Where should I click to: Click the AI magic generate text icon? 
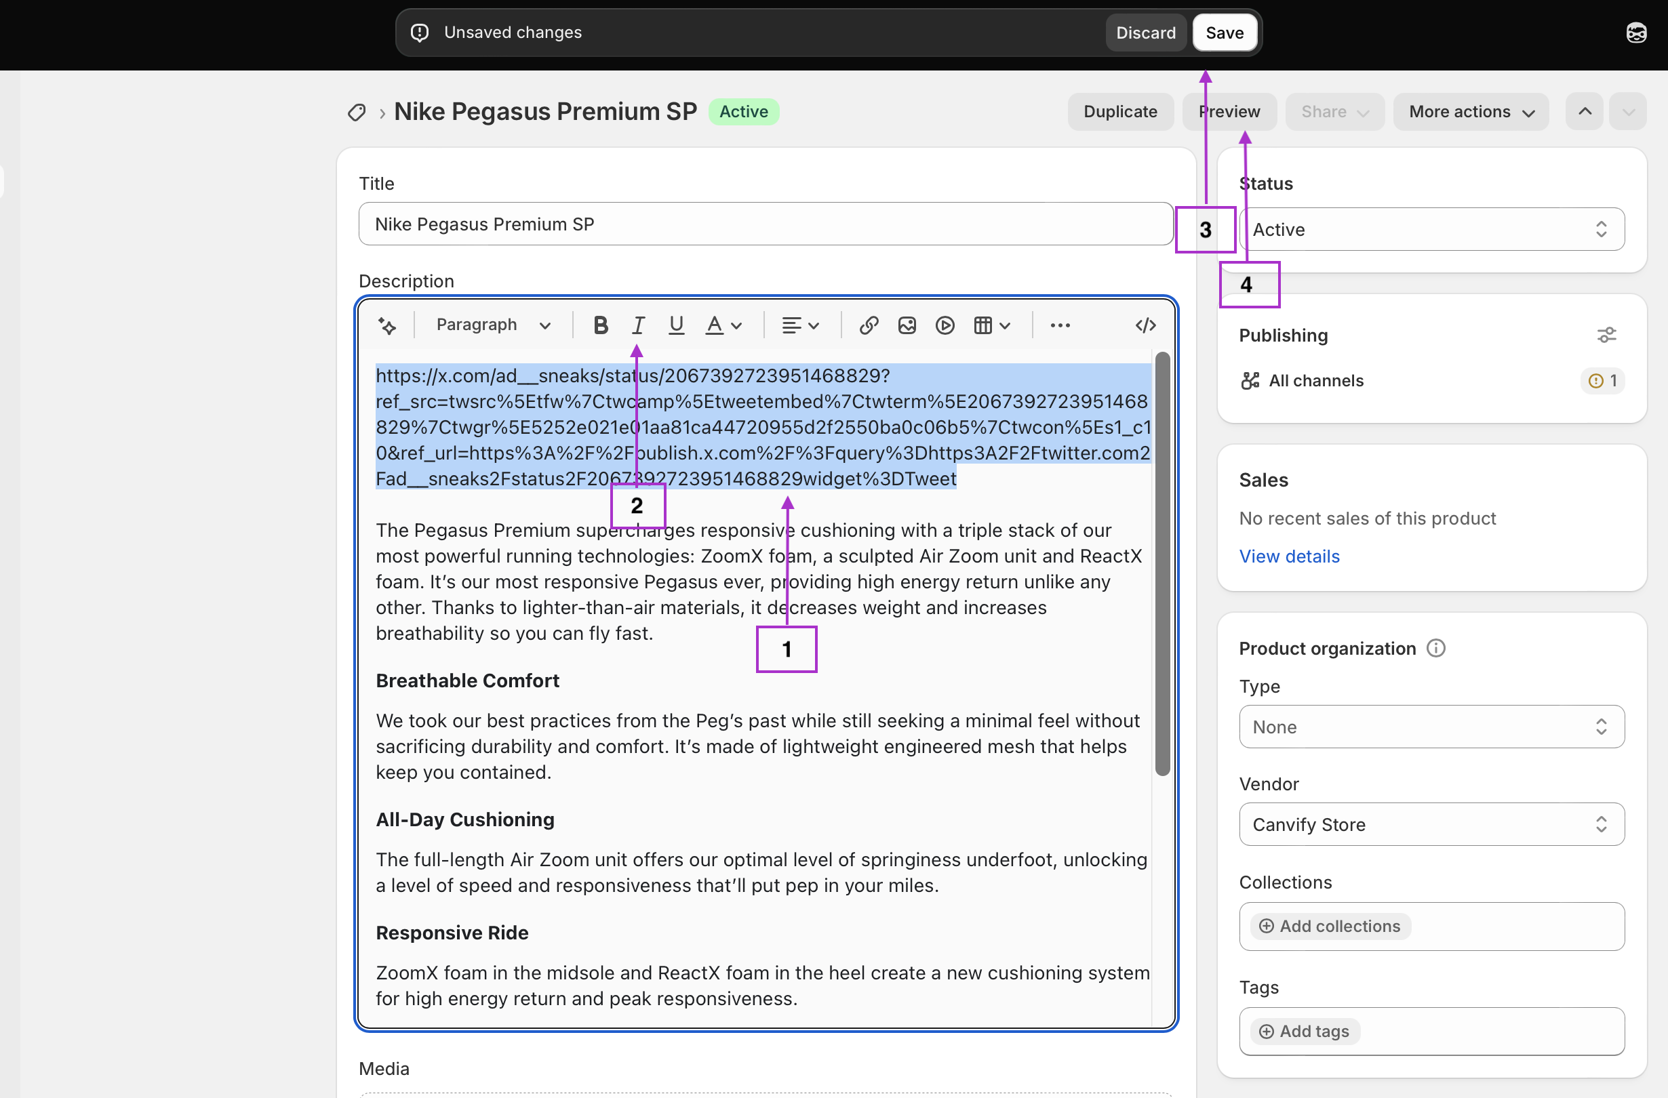tap(387, 325)
